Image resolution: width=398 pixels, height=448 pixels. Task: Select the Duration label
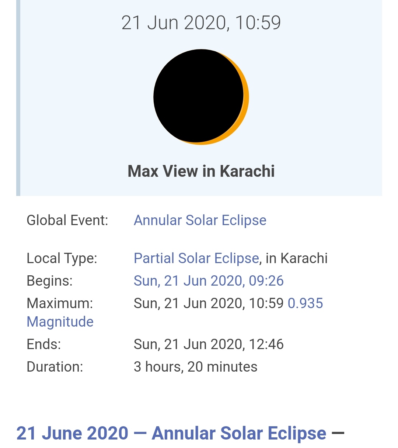(x=55, y=367)
